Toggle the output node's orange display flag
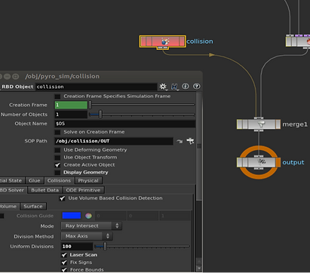Viewport: 310px width, 273px height. (x=278, y=162)
